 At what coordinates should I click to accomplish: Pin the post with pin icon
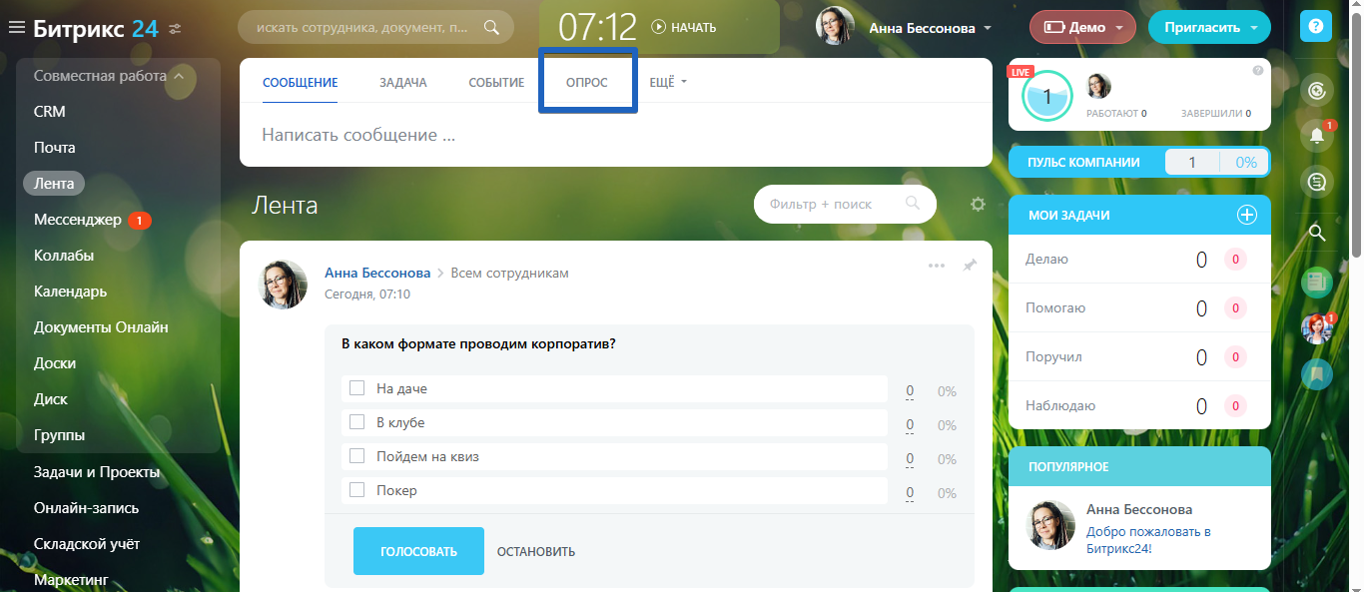pos(969,266)
